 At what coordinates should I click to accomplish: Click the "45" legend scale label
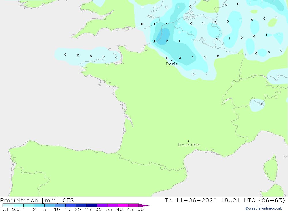coord(130,209)
